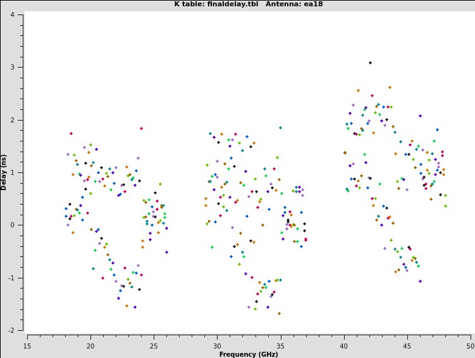475x358 pixels.
Task: Click the lowest brown point near 35 GHz
Action: [x=279, y=313]
